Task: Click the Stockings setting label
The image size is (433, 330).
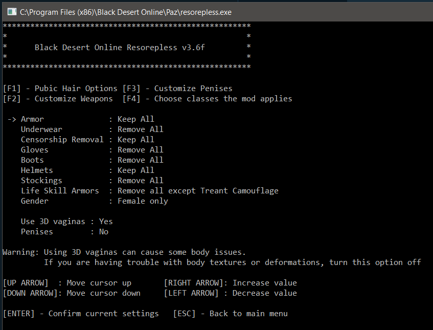Action: pos(41,181)
